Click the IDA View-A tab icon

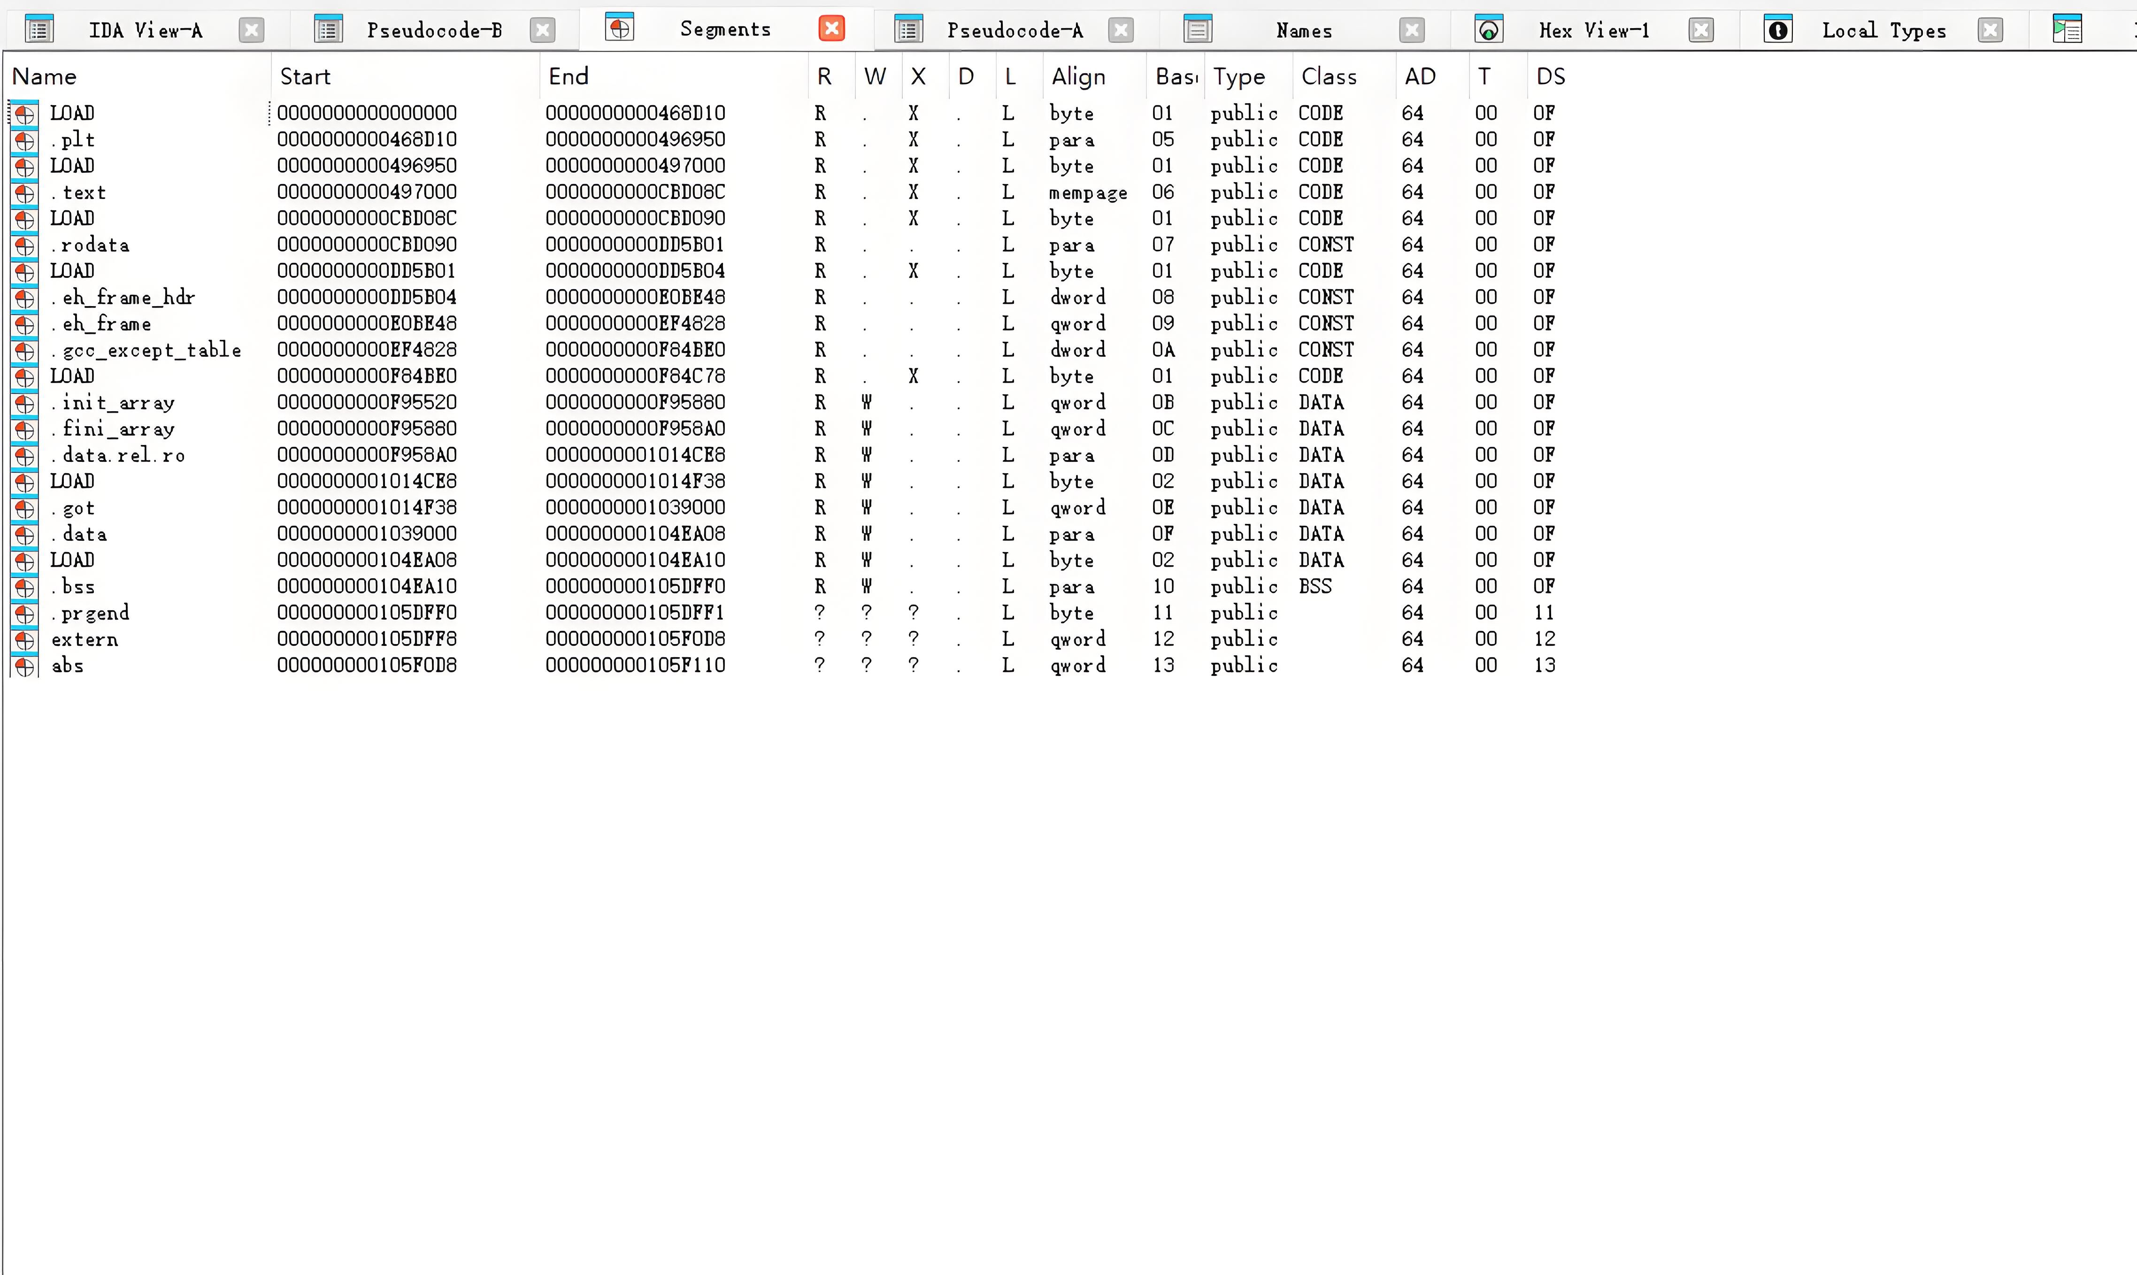point(39,29)
